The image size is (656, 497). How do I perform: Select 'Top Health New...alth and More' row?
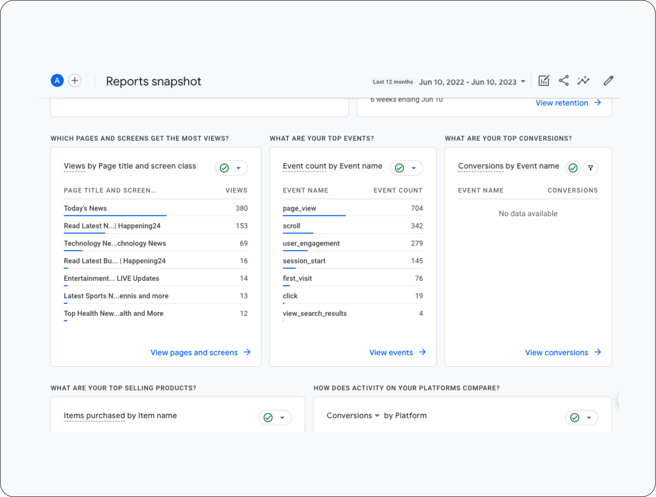click(x=156, y=313)
